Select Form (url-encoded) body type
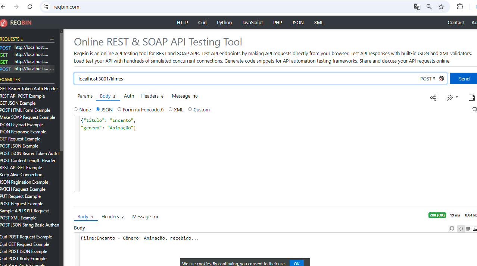 point(119,110)
